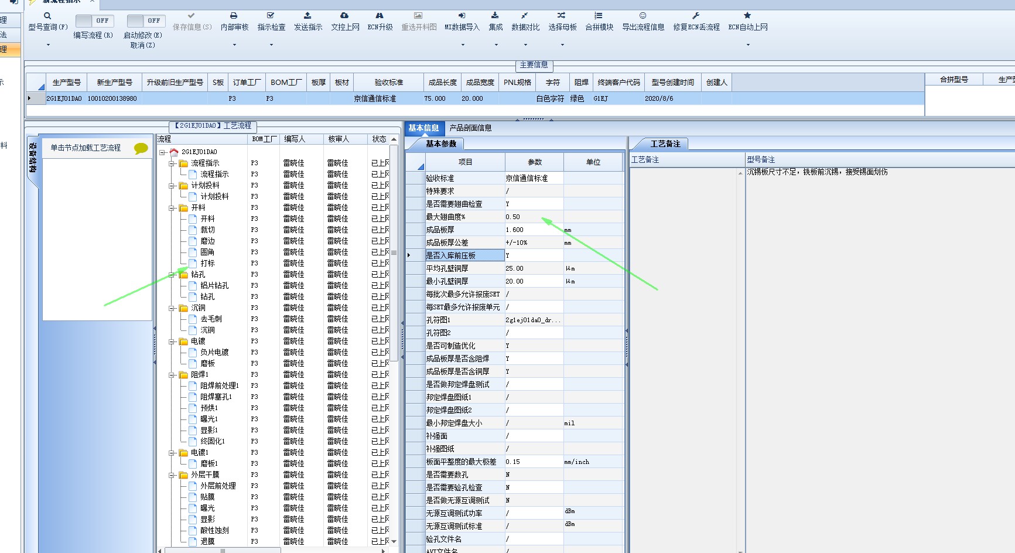
Task: Collapse the 计划投料 folder node
Action: [172, 186]
